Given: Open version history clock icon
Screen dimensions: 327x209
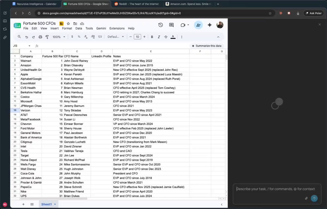Looking at the screenshot, I should click(x=161, y=25).
